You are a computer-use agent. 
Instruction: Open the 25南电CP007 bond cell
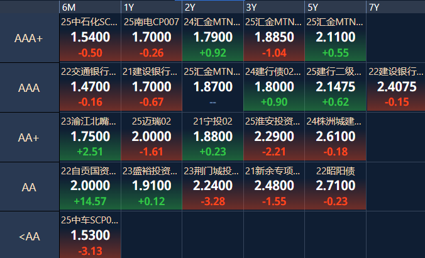[x=151, y=38]
